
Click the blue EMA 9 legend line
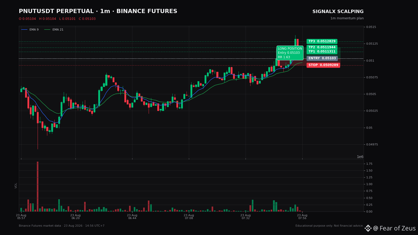pos(24,30)
